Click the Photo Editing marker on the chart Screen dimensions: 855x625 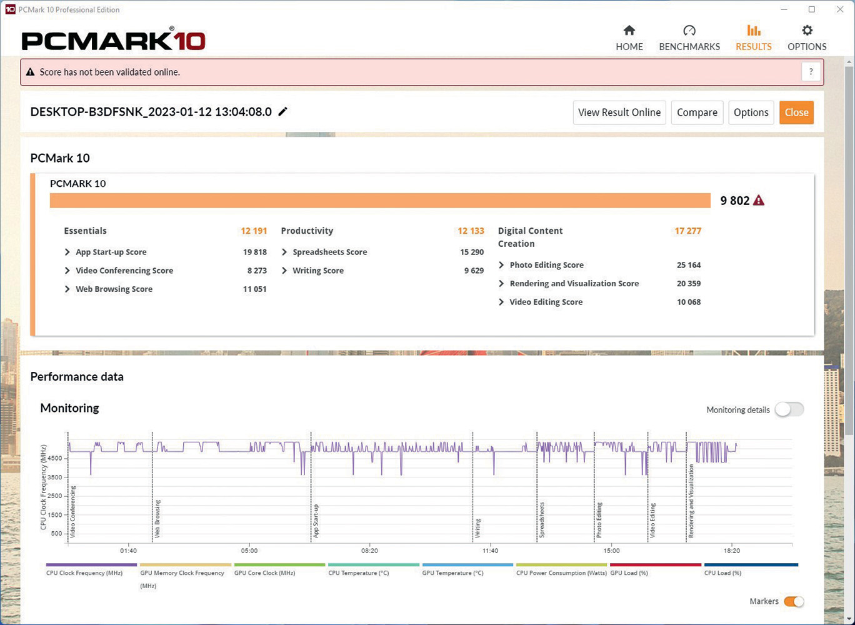599,520
